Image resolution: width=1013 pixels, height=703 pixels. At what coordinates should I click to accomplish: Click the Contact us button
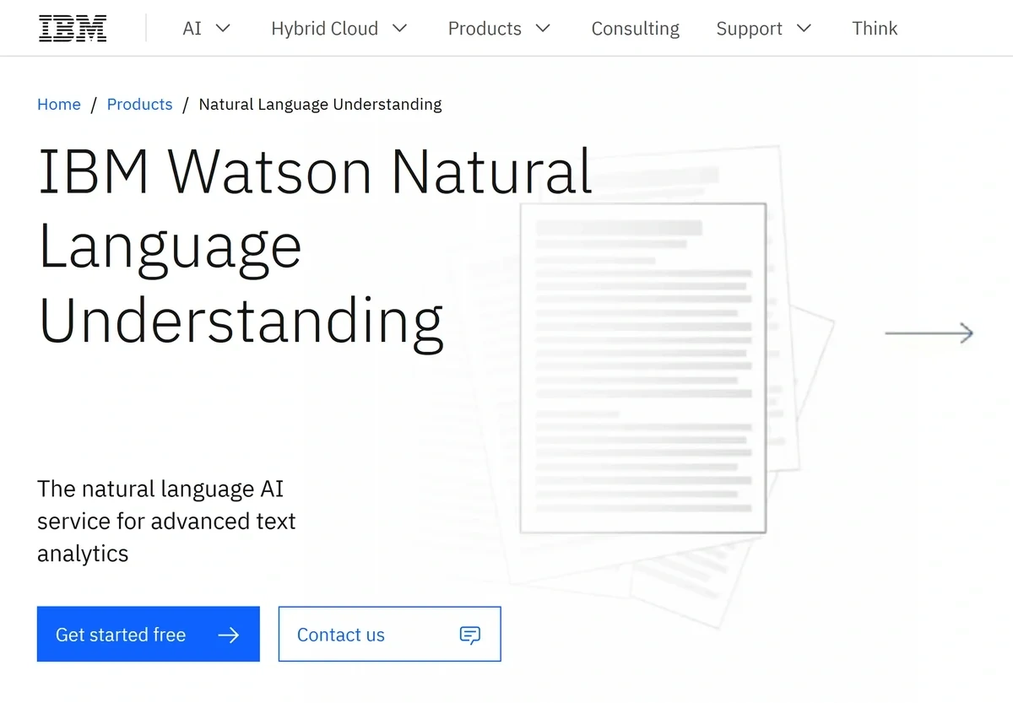click(x=341, y=634)
